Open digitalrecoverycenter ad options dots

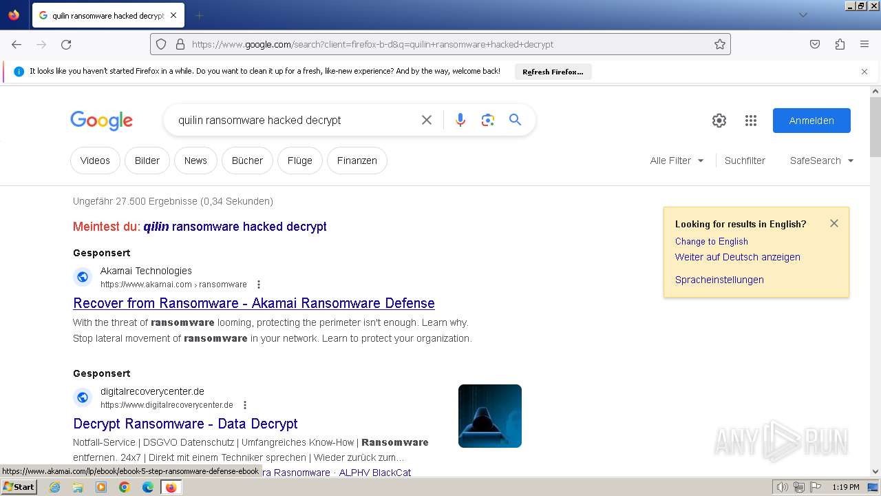click(x=245, y=405)
